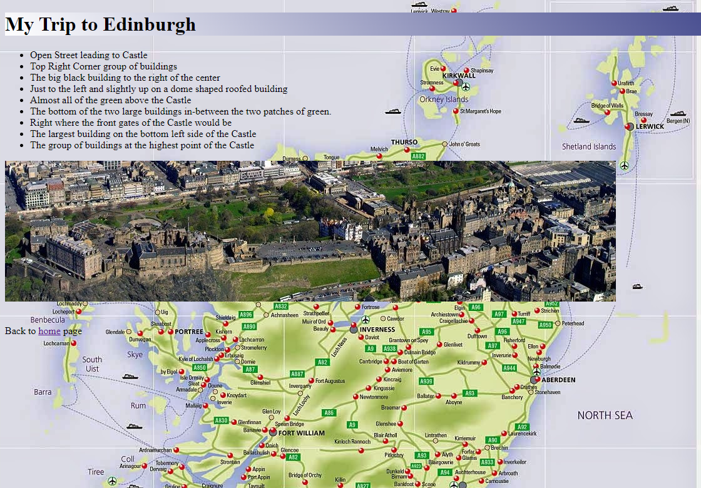Click the Benbecula label
Image resolution: width=701 pixels, height=488 pixels.
[x=48, y=320]
